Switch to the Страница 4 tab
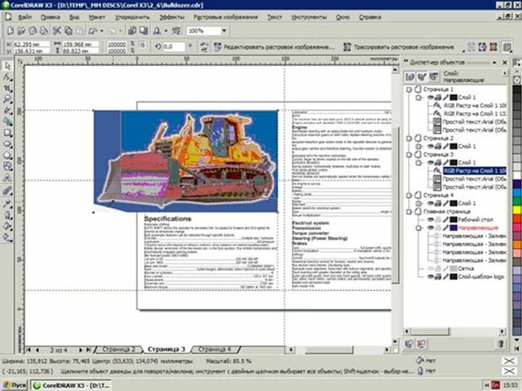The width and height of the screenshot is (522, 391). point(214,349)
